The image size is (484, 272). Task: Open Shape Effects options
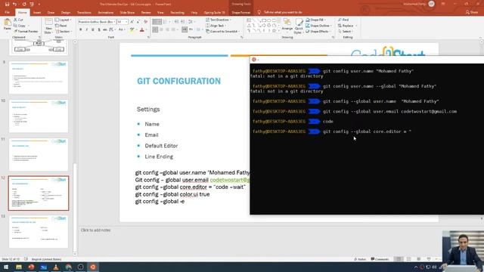click(x=318, y=32)
